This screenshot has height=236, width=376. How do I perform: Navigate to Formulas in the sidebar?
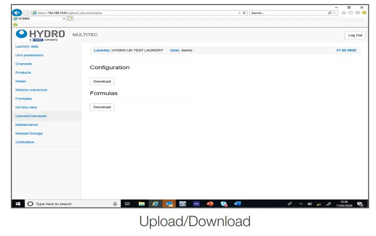[x=24, y=99]
